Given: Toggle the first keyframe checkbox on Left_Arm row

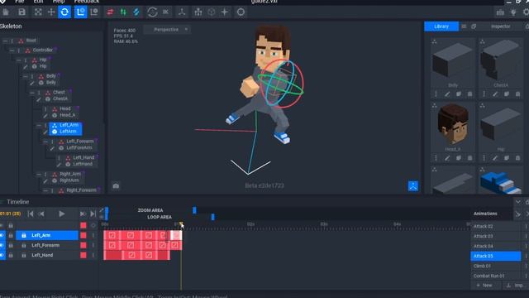Looking at the screenshot, I should 112,235.
